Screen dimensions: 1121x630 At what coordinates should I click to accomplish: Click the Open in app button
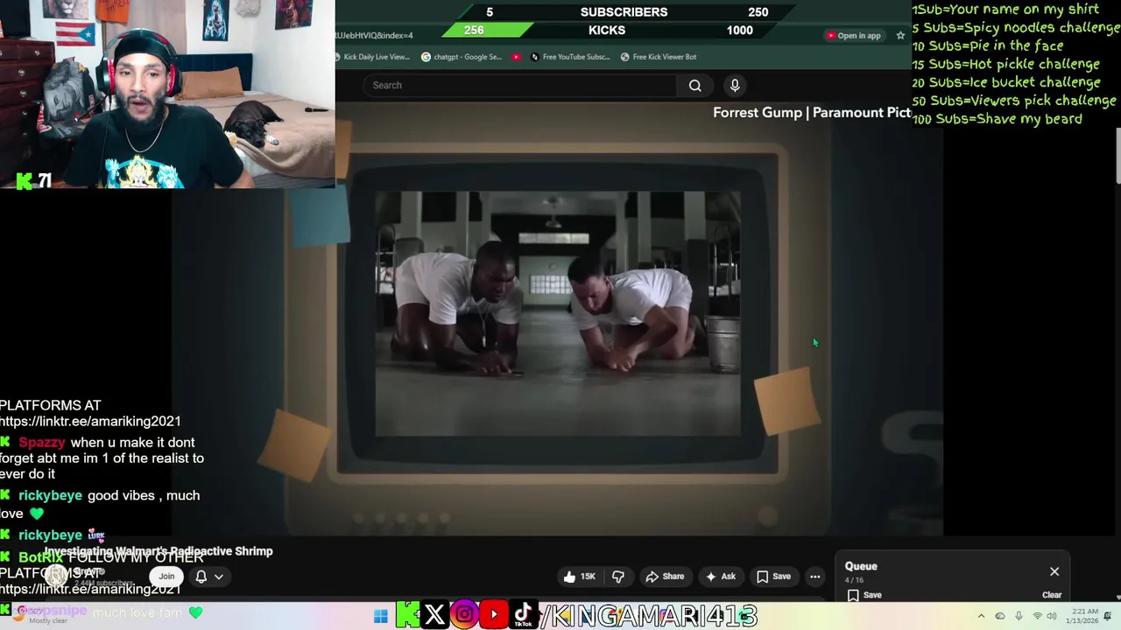click(x=853, y=36)
